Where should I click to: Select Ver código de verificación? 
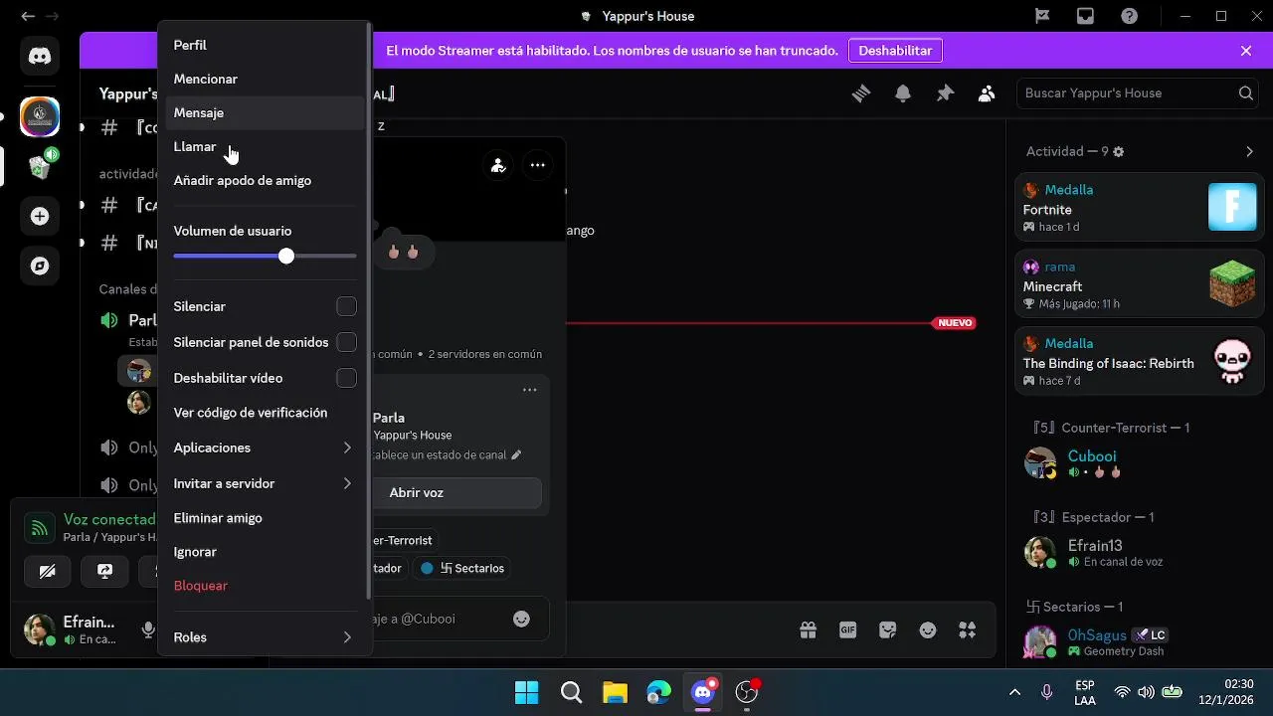click(x=265, y=413)
